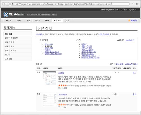Viewport: 141px width, 115px height.
Task: Click the browser back arrow button
Action: (4, 4)
